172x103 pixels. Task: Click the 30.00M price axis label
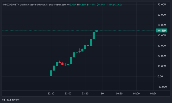[162, 46]
